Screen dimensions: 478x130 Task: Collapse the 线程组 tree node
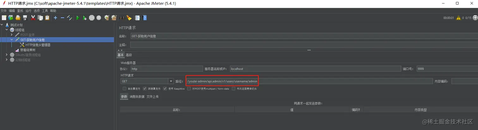pos(7,30)
